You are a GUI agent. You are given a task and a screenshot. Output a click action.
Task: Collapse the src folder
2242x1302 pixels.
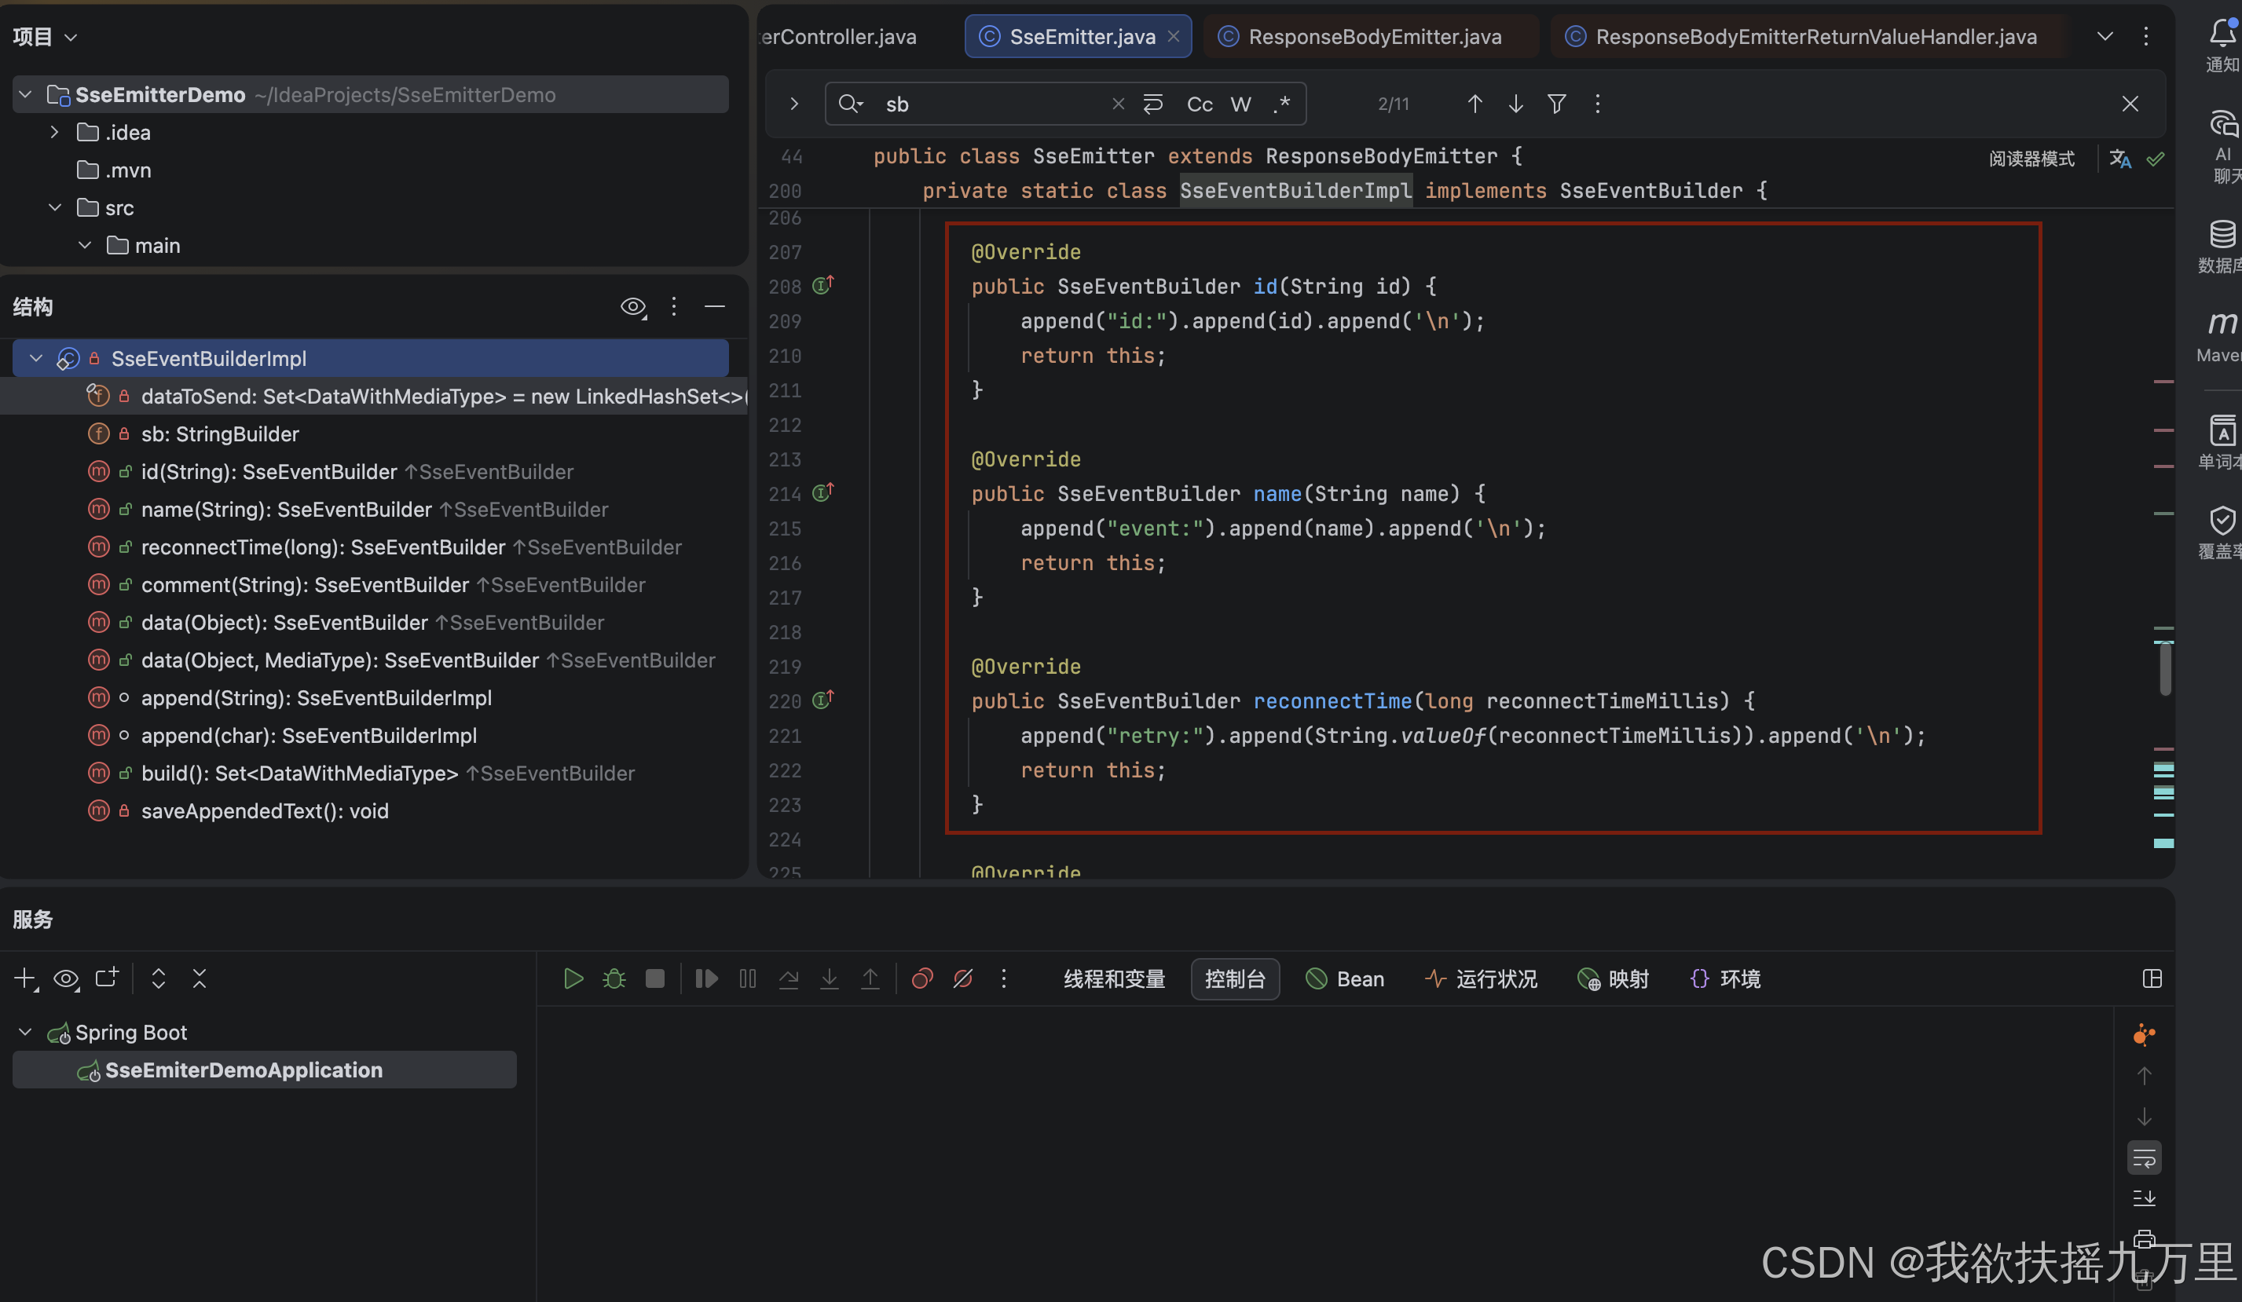[54, 207]
